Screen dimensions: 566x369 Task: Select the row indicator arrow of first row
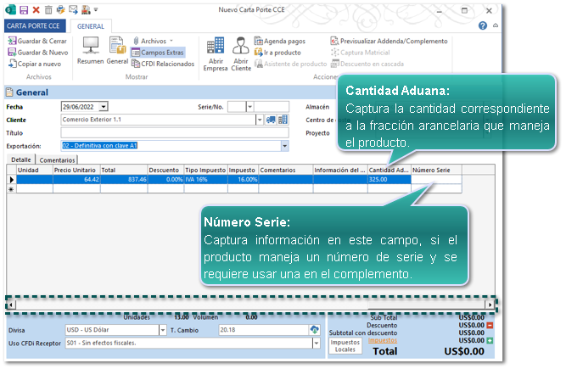coord(12,180)
